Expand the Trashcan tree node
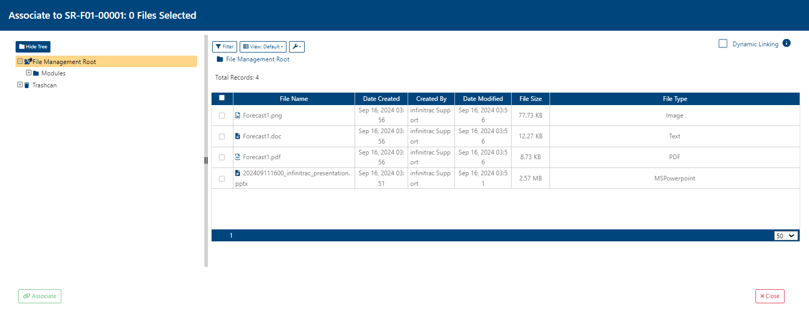This screenshot has width=809, height=309. pyautogui.click(x=20, y=85)
